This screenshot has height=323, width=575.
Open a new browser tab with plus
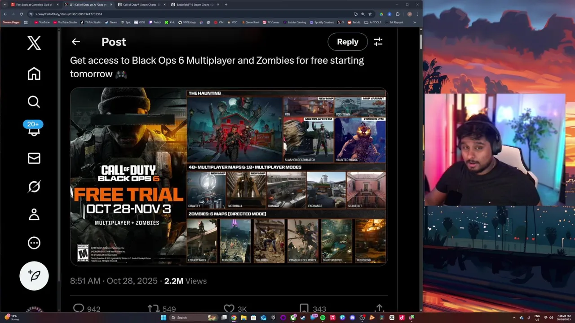tap(226, 4)
